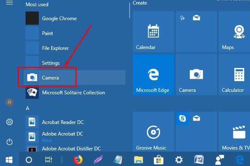Open the hamburger menu in Start
The height and width of the screenshot is (166, 250).
(9, 3)
